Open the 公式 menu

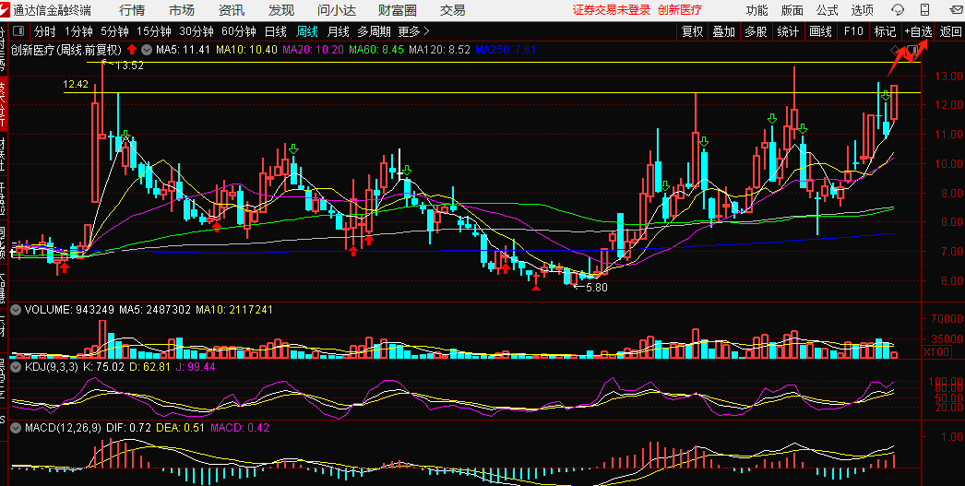[828, 10]
